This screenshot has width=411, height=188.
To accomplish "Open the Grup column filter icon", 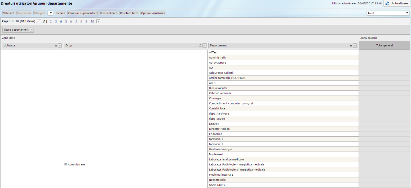I will [204, 45].
